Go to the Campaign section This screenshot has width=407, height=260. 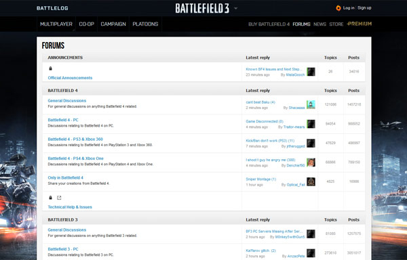click(113, 24)
